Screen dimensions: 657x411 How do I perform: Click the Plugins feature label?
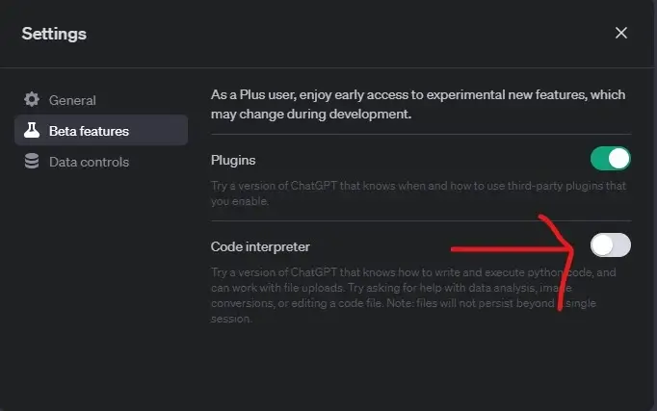[233, 160]
